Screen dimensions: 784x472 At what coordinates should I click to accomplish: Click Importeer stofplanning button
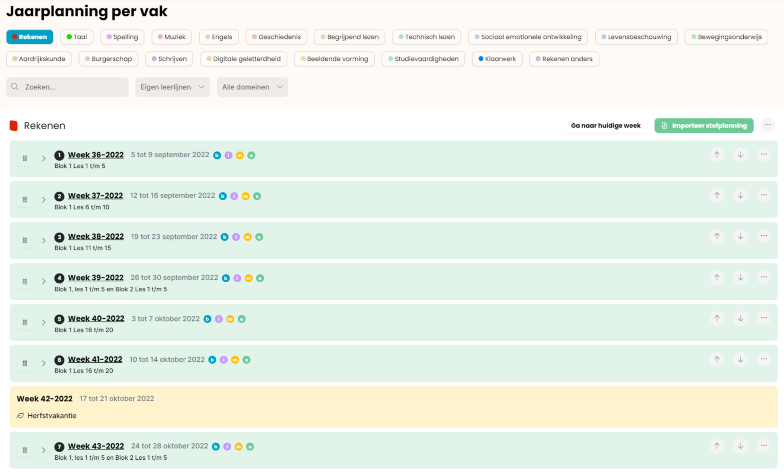click(x=703, y=126)
